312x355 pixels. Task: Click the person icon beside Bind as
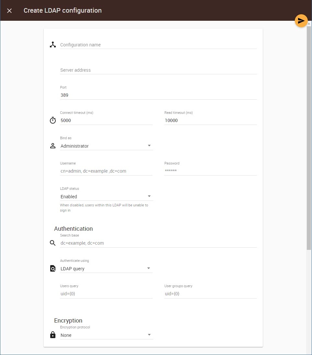click(53, 146)
